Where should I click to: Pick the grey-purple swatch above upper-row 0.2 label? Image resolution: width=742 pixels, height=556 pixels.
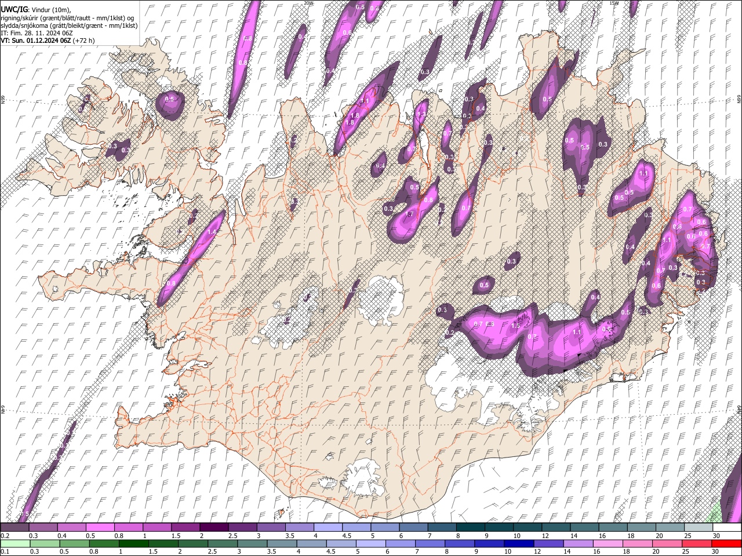pos(14,527)
